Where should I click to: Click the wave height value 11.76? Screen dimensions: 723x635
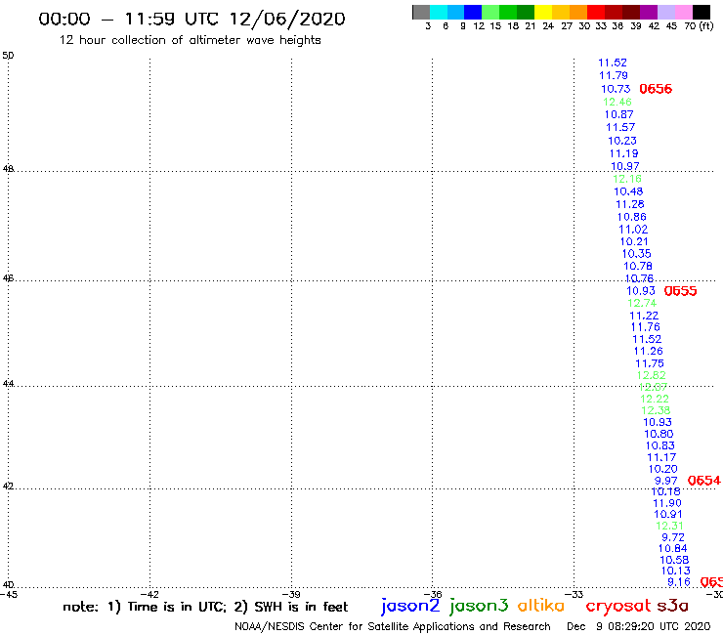(645, 327)
